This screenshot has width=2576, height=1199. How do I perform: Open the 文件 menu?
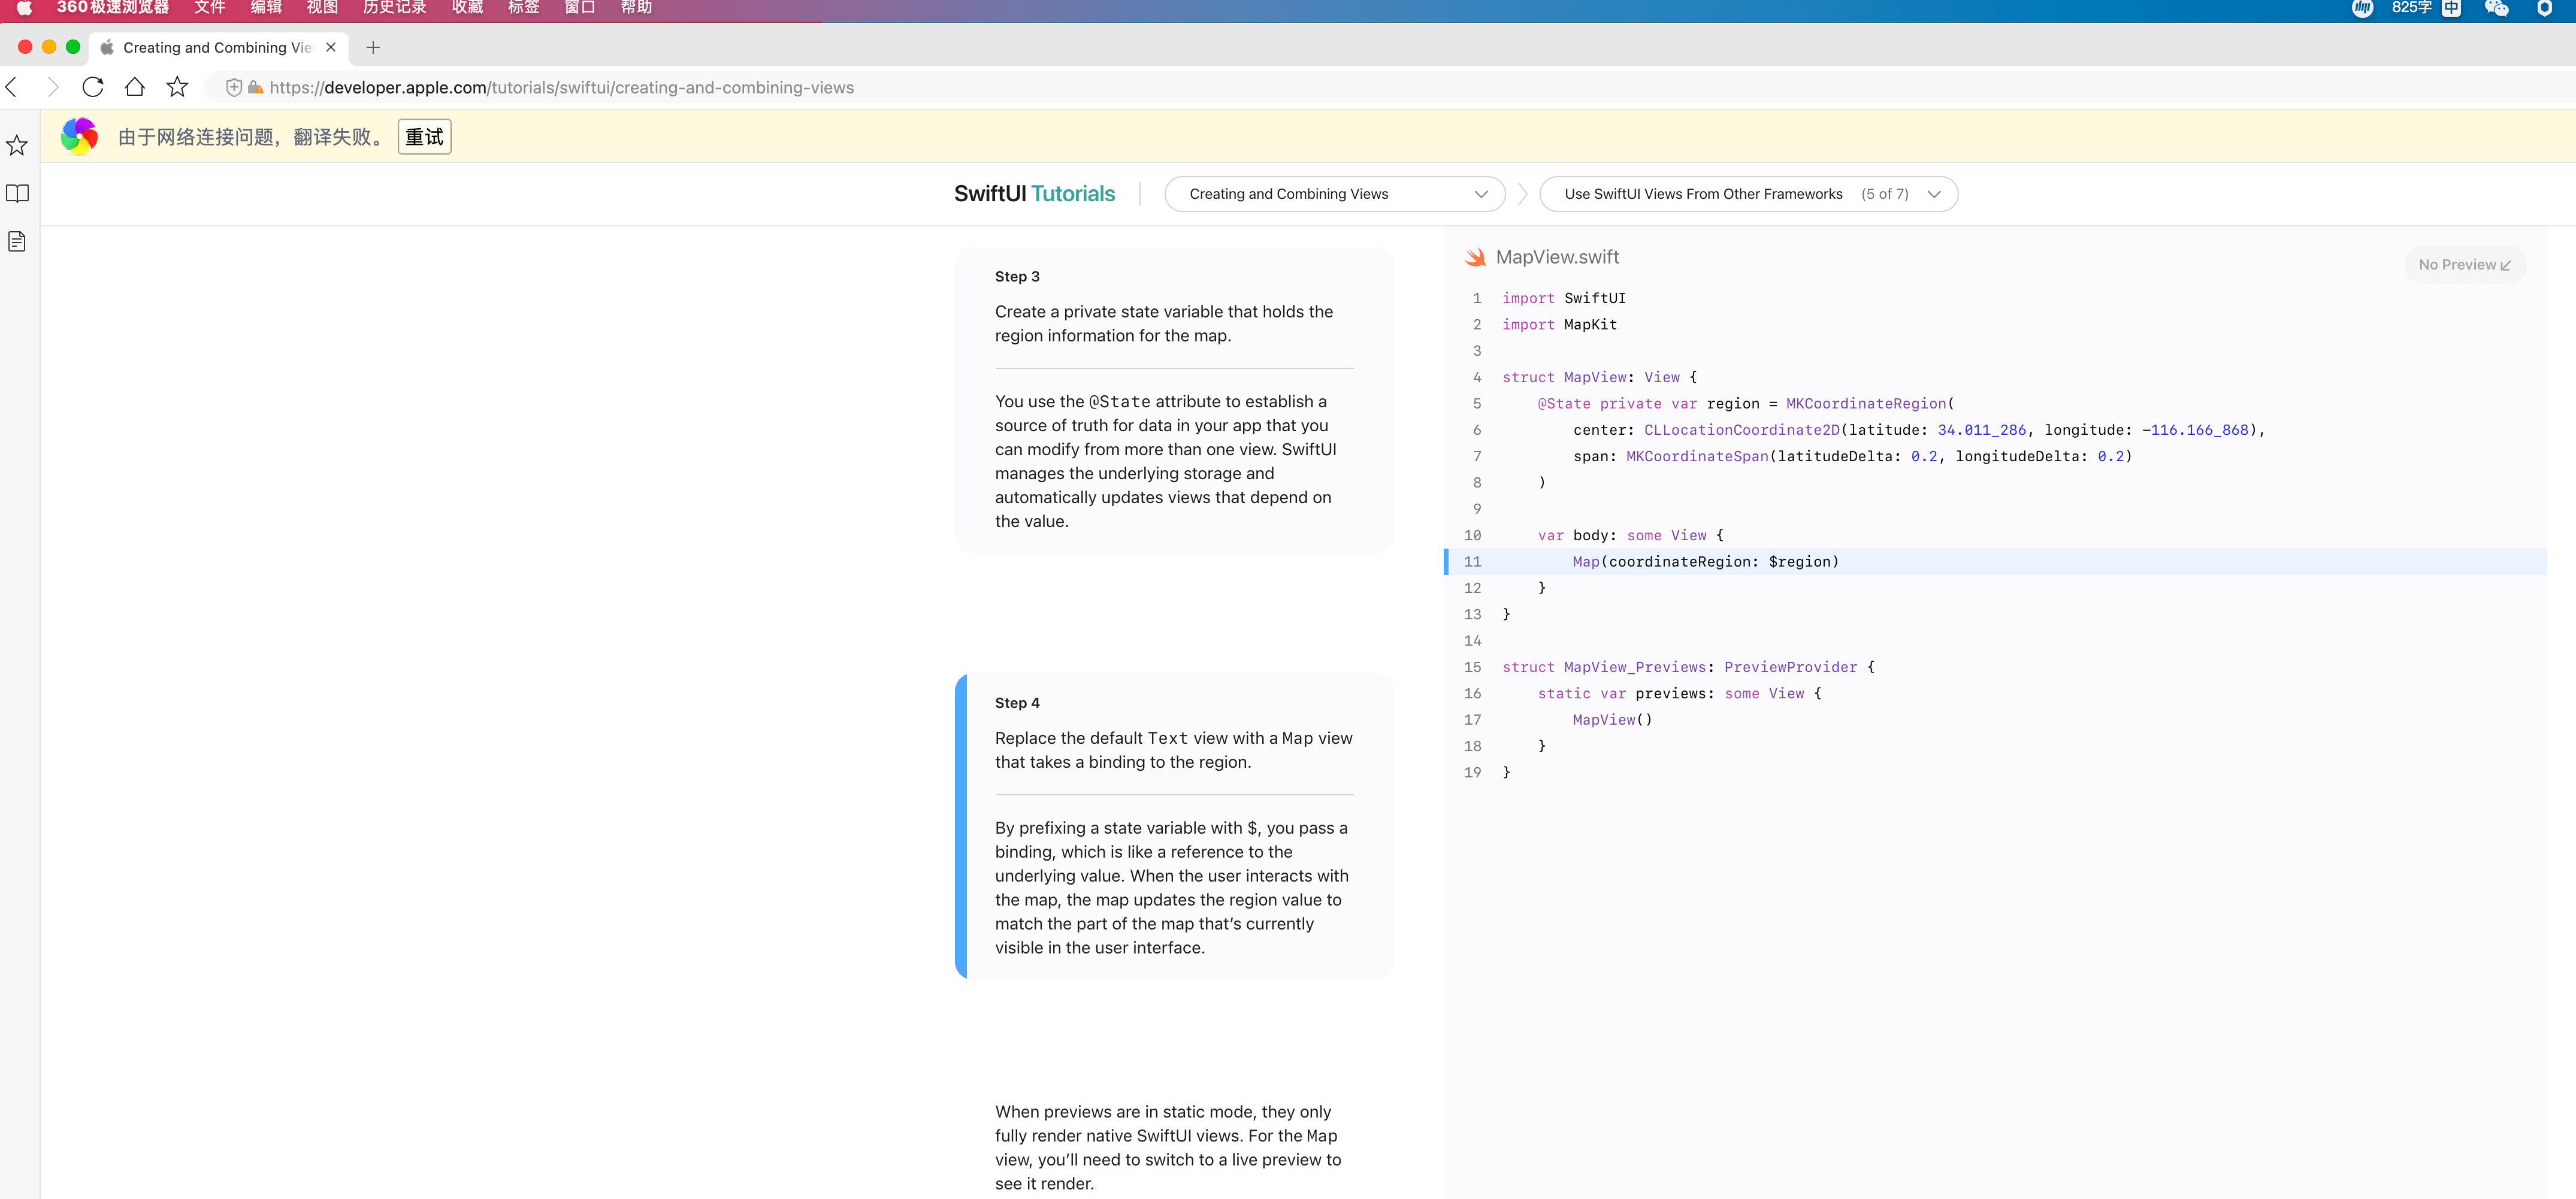(x=210, y=8)
